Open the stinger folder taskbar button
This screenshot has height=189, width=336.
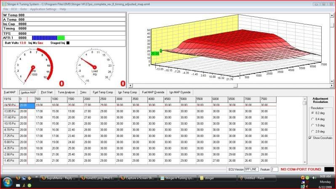point(217,178)
